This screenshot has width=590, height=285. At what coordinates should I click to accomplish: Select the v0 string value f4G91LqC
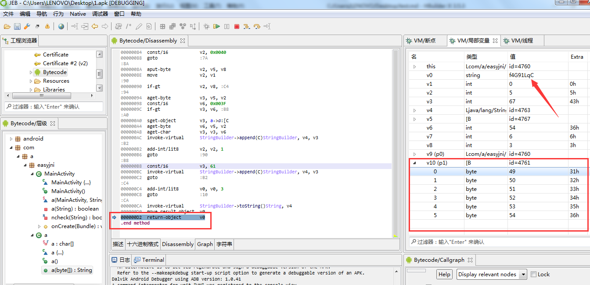(521, 75)
